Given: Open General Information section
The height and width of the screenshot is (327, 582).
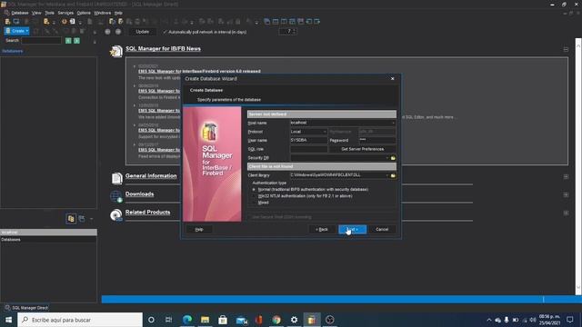Looking at the screenshot, I should (151, 175).
